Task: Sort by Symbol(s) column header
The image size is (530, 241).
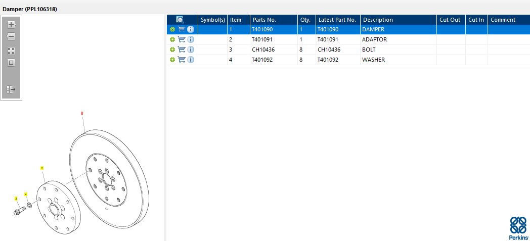Action: point(212,20)
